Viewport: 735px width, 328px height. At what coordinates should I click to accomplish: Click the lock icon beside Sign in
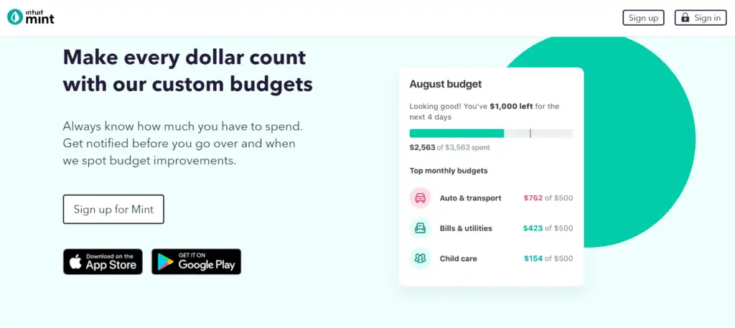click(685, 18)
